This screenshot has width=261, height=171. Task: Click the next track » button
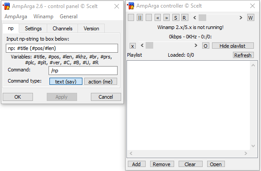point(167,18)
